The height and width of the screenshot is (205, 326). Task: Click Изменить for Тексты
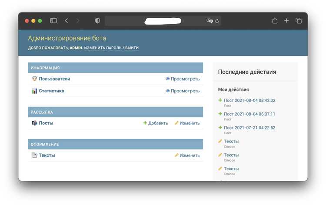click(190, 155)
